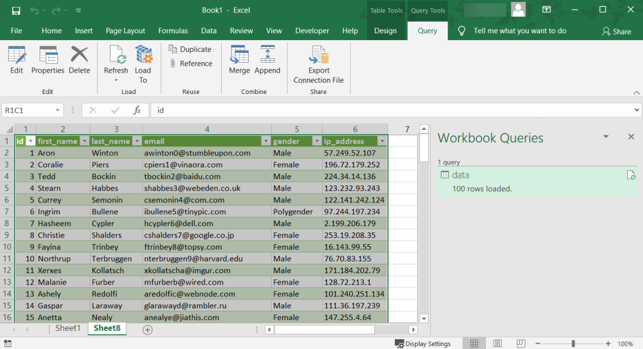Expand the Refresh dropdown arrow
The height and width of the screenshot is (349, 643).
pos(116,80)
